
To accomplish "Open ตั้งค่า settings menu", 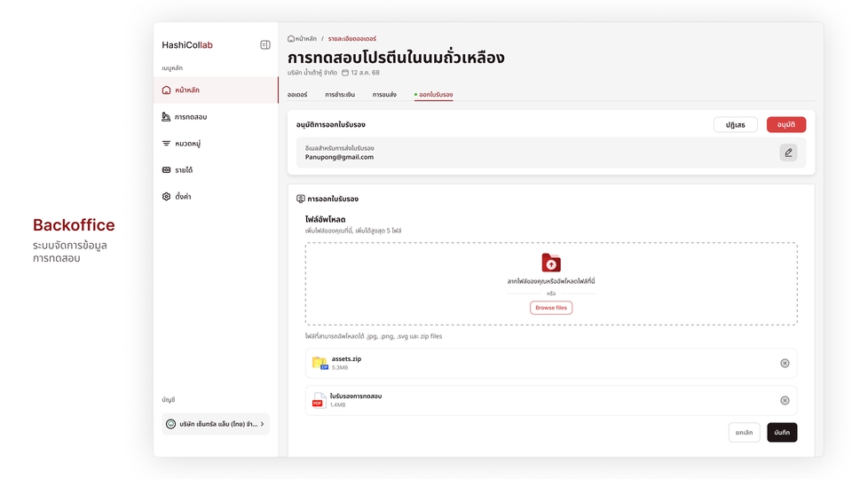I will pyautogui.click(x=182, y=196).
